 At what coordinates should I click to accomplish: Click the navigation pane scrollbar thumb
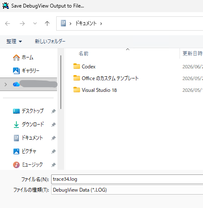[61, 82]
